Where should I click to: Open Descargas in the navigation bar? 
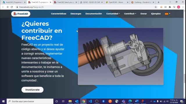click(x=76, y=14)
